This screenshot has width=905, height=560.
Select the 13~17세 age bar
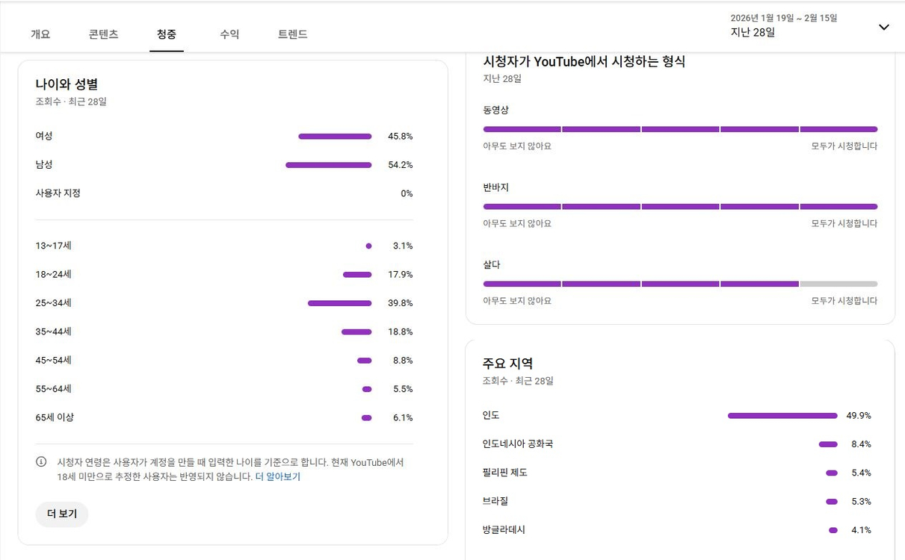tap(368, 246)
